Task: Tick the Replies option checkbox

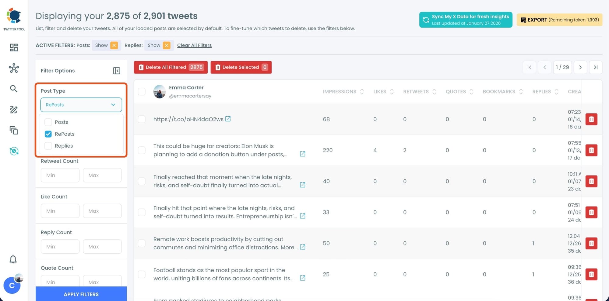Action: pos(48,146)
